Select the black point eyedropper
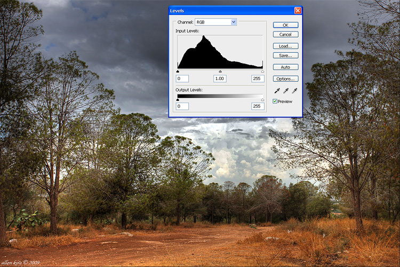Image resolution: width=400 pixels, height=267 pixels. (x=277, y=91)
